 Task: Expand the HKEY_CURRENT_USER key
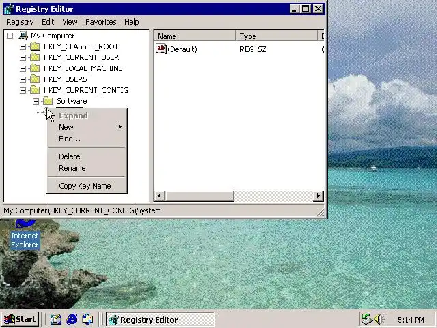coord(23,57)
